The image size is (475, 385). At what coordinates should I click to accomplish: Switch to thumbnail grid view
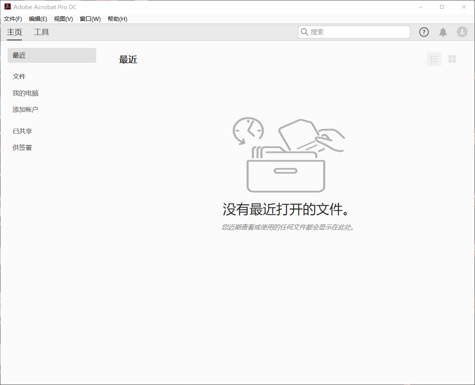pyautogui.click(x=452, y=59)
